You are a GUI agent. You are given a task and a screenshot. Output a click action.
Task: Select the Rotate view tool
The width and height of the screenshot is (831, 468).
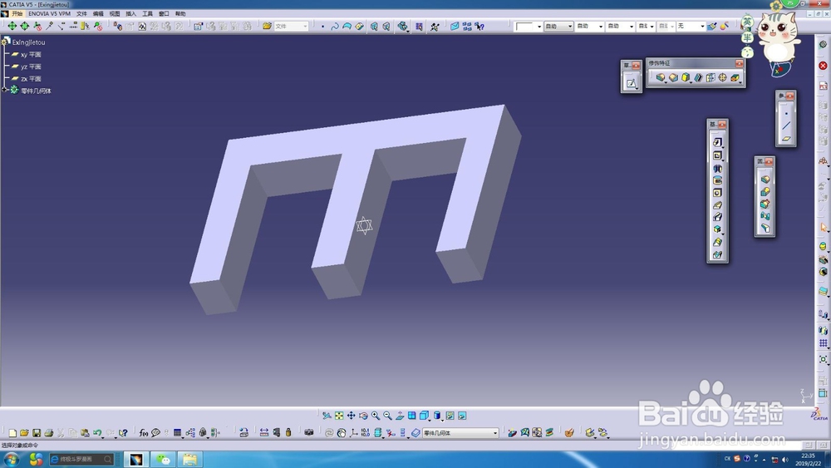363,416
